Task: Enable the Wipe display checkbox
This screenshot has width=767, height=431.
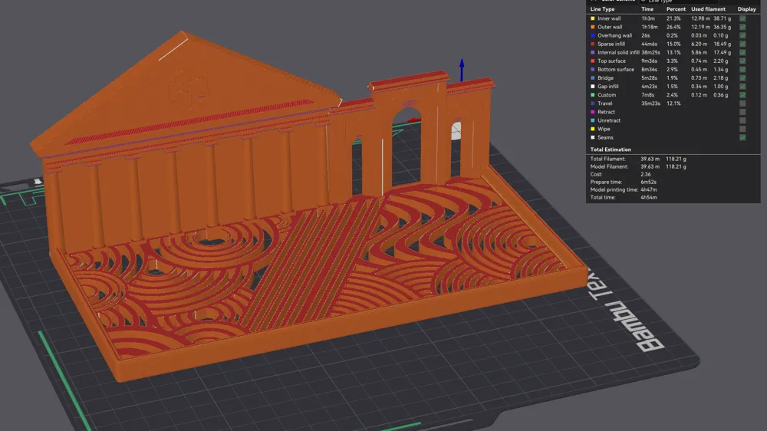Action: click(742, 129)
